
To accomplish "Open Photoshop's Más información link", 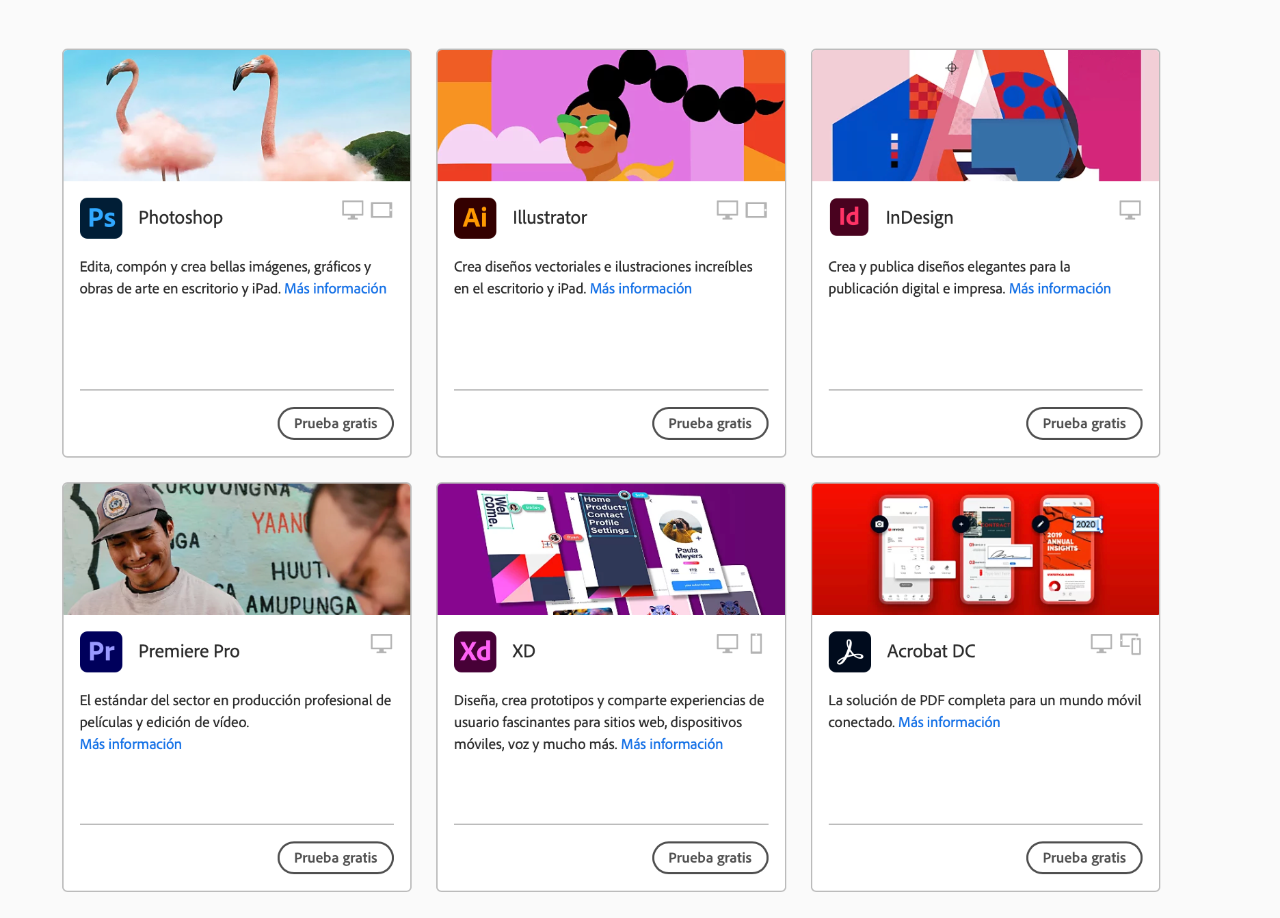I will [335, 289].
